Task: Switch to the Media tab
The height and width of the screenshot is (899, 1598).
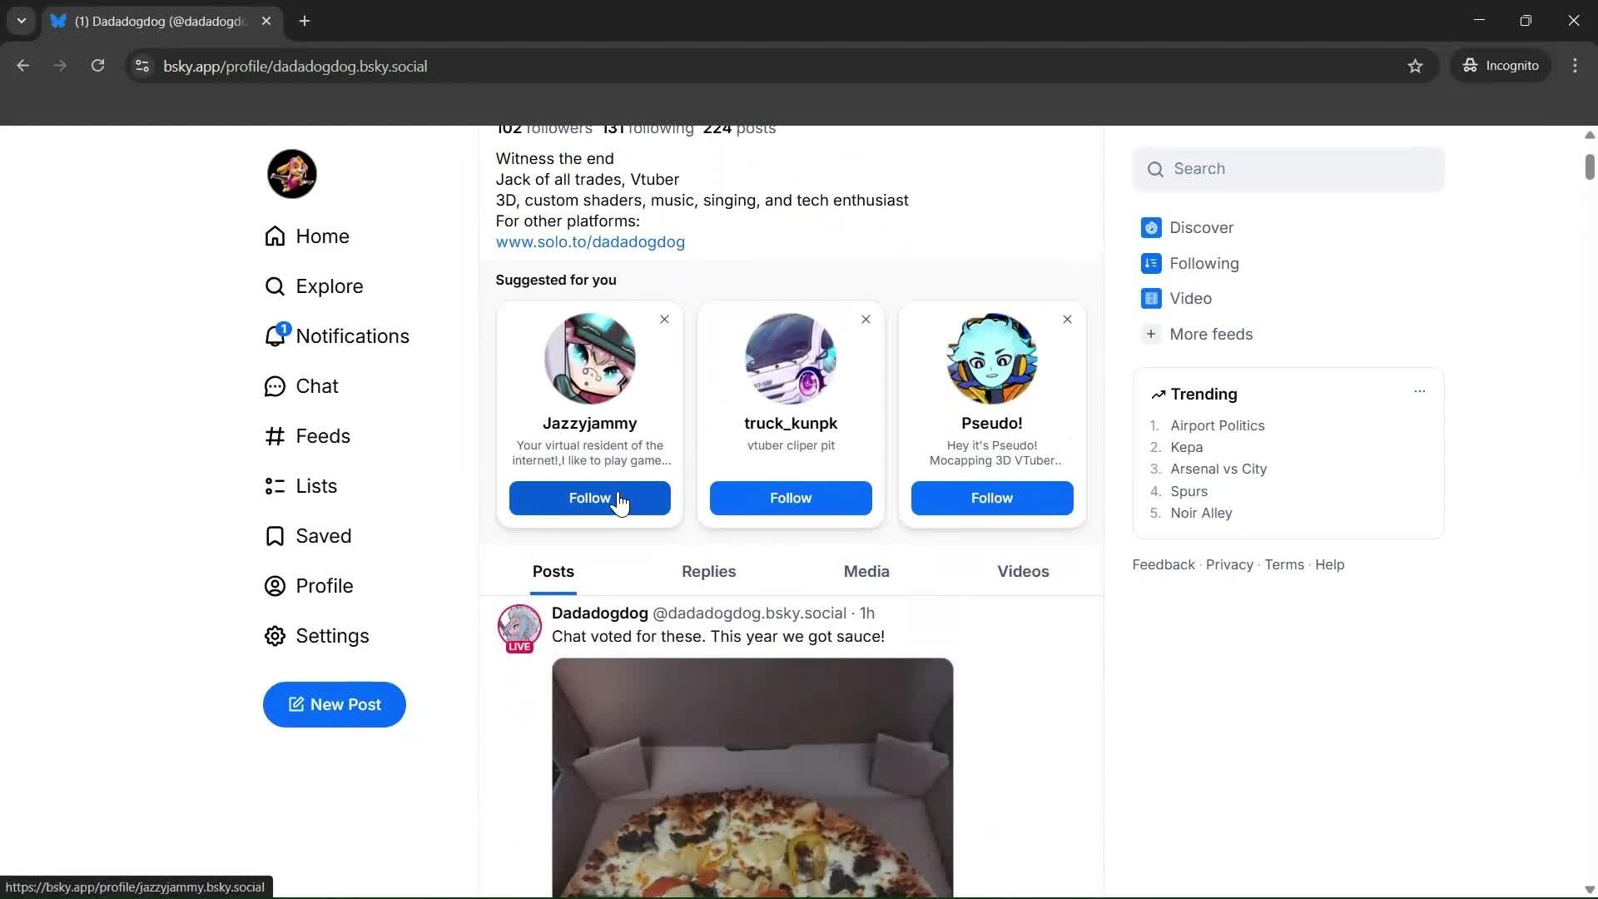Action: tap(866, 572)
